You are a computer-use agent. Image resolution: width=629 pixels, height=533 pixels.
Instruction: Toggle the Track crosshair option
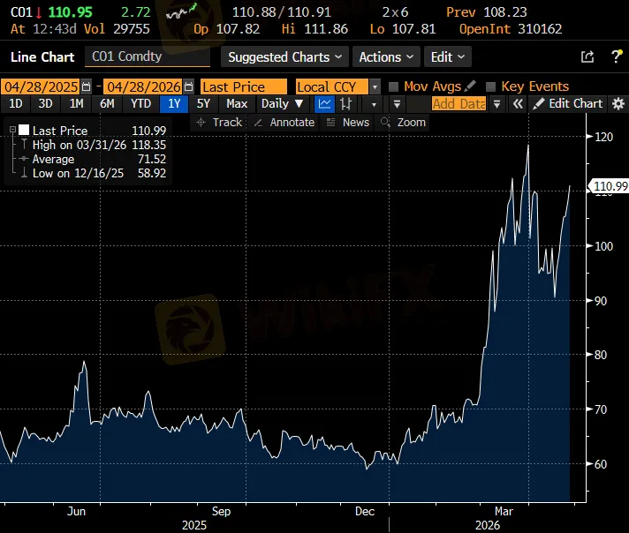(x=219, y=123)
